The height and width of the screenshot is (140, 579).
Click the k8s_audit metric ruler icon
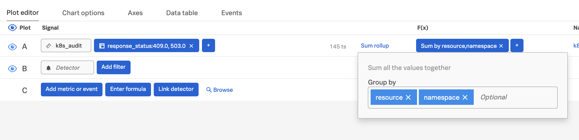pos(49,46)
